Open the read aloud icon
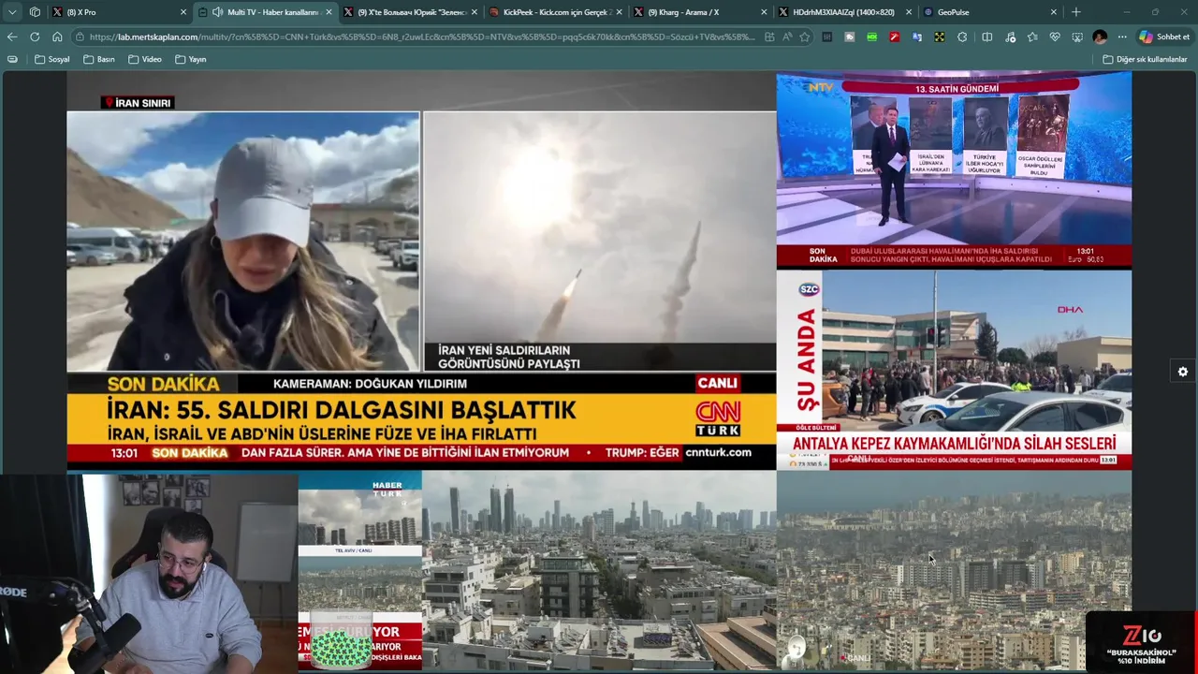The height and width of the screenshot is (674, 1198). coord(787,37)
